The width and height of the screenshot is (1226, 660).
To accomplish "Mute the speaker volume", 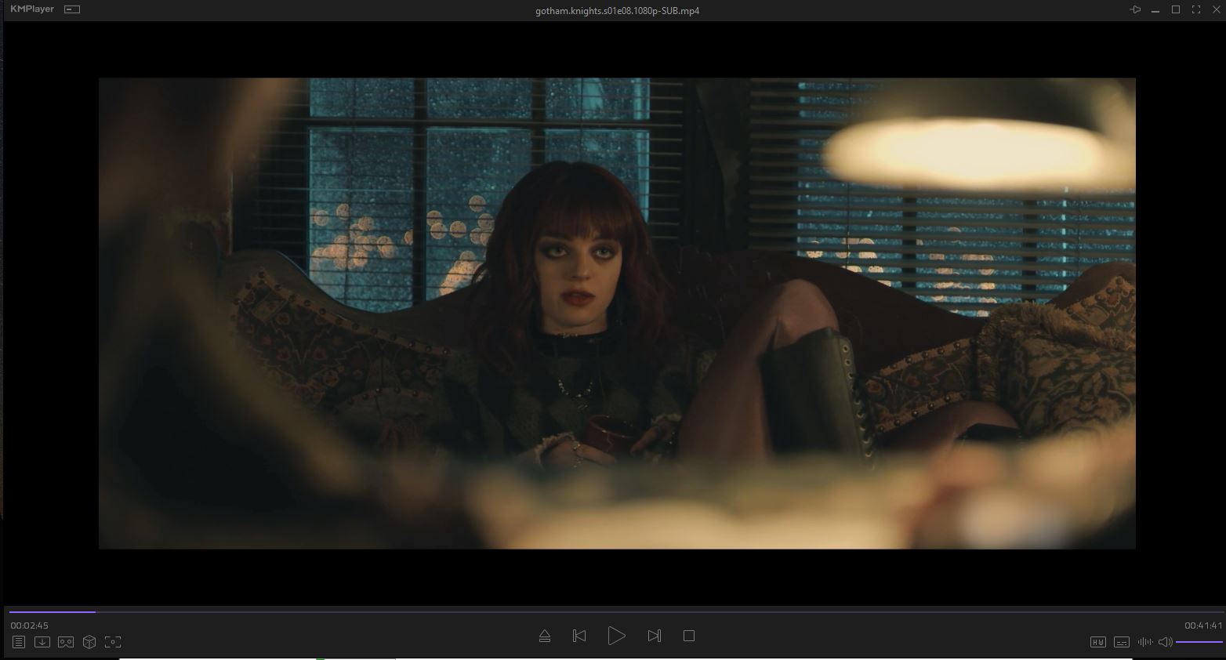I will click(x=1165, y=642).
